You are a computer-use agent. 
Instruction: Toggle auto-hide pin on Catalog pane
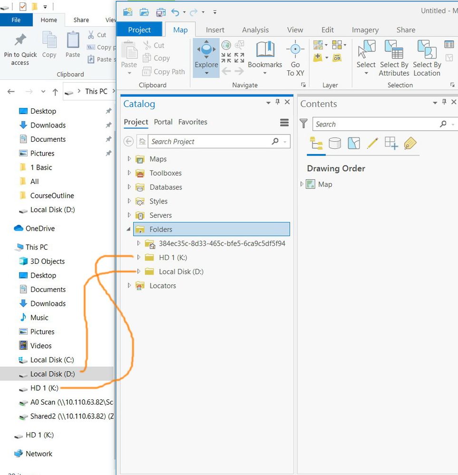coord(277,102)
